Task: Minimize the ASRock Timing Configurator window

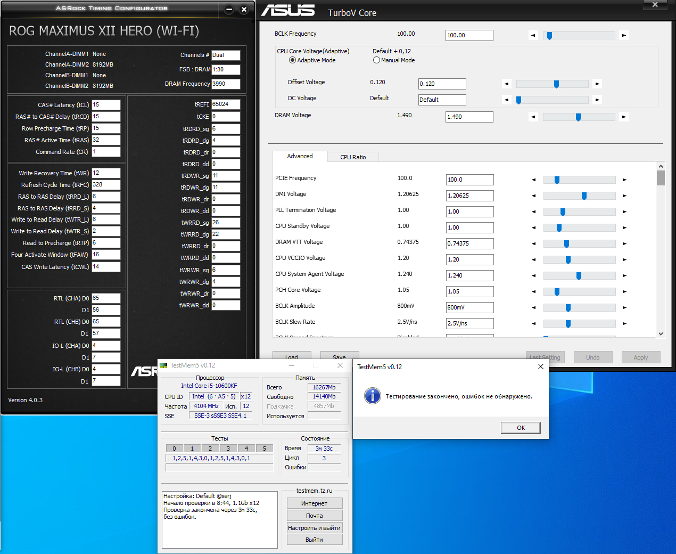Action: pyautogui.click(x=229, y=10)
